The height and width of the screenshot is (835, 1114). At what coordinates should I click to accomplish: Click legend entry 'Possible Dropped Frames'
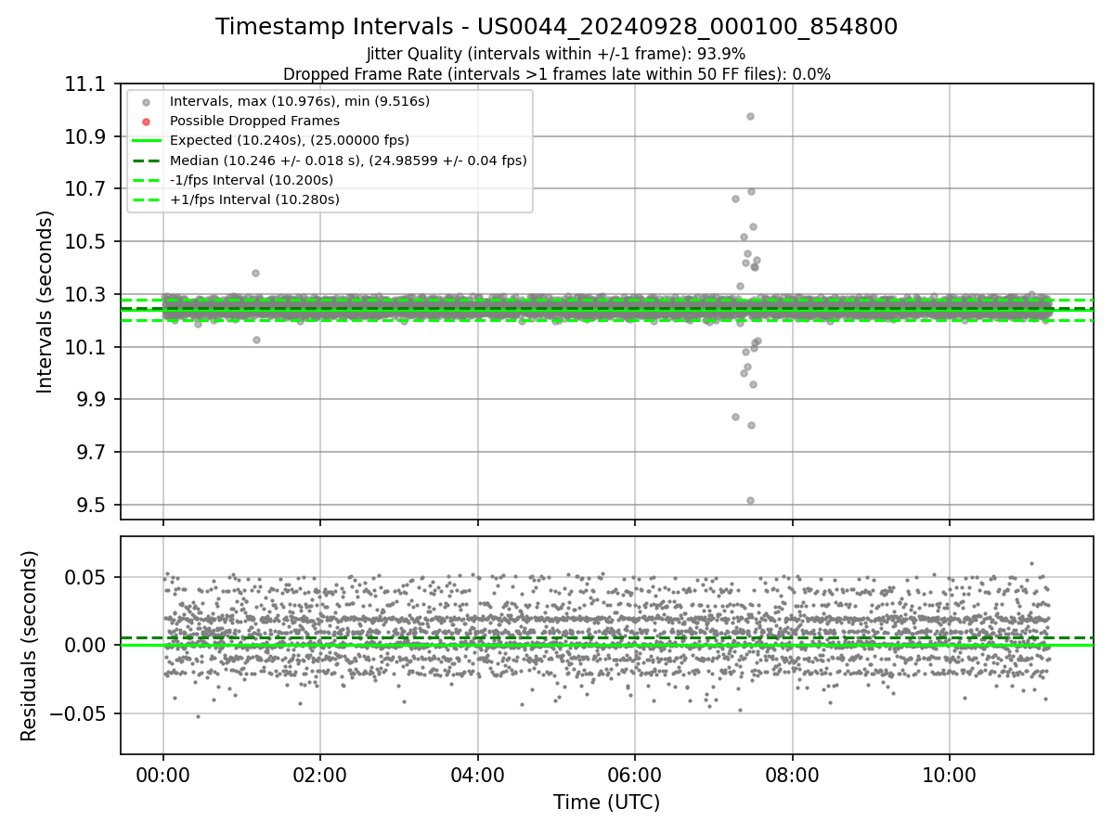pyautogui.click(x=254, y=121)
